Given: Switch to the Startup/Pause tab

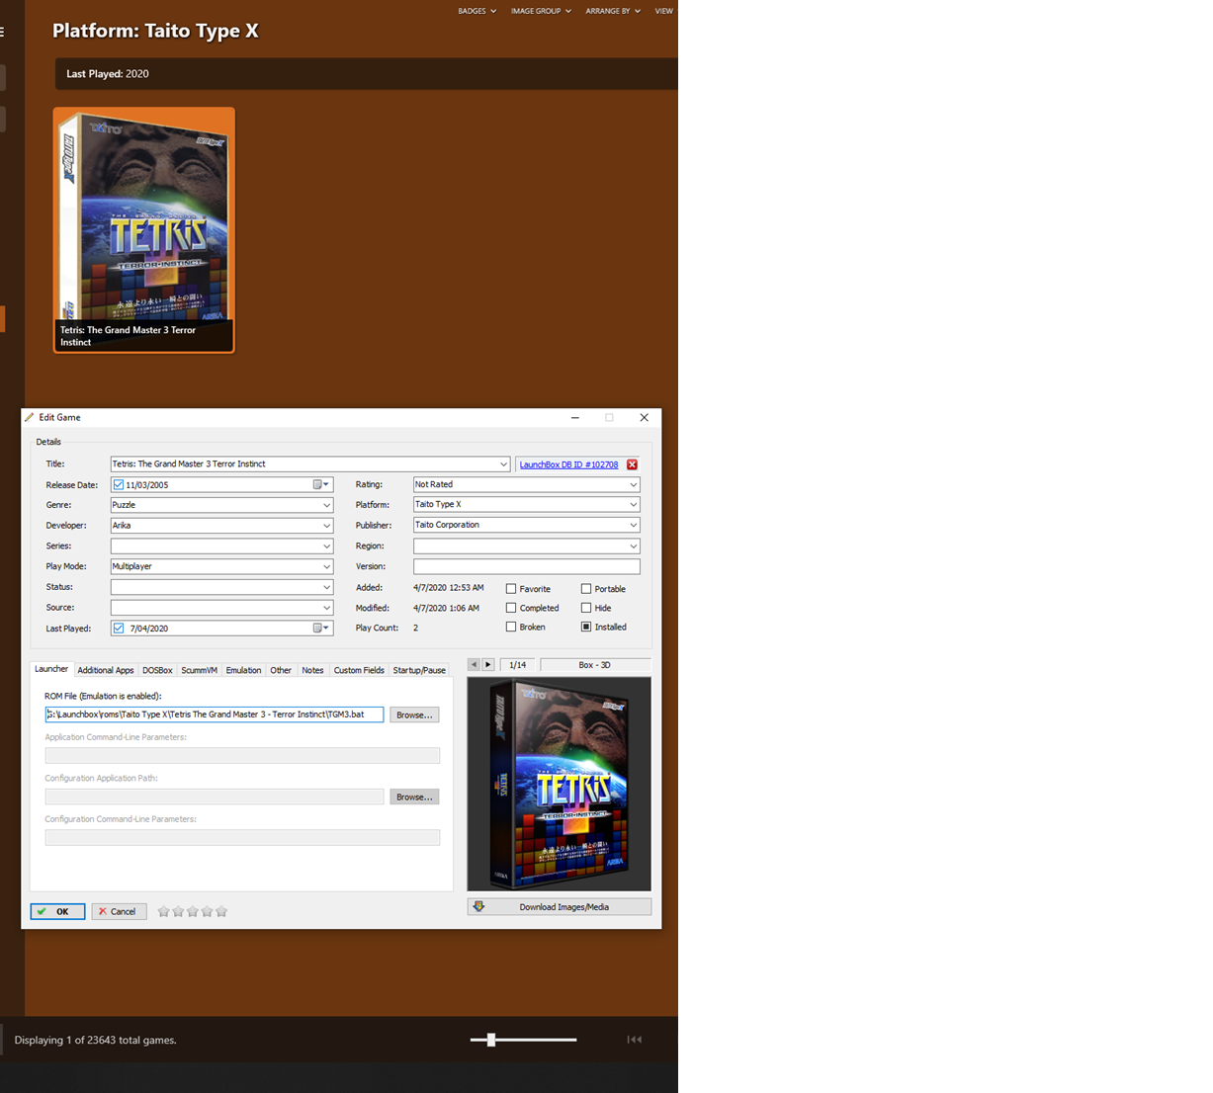Looking at the screenshot, I should click(x=419, y=670).
